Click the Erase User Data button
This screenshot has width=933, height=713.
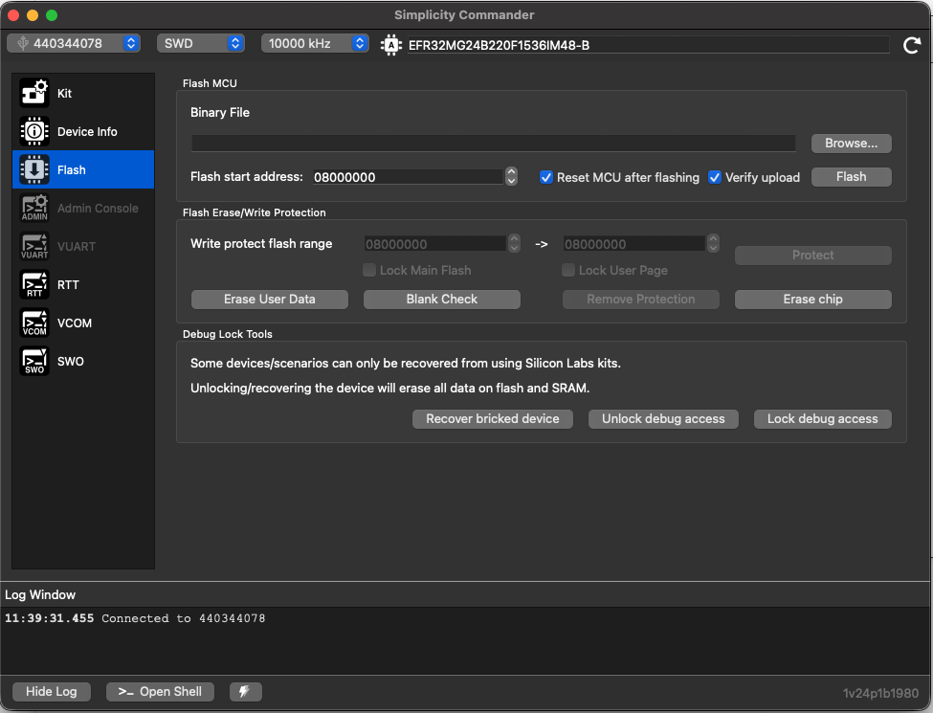[x=270, y=300]
